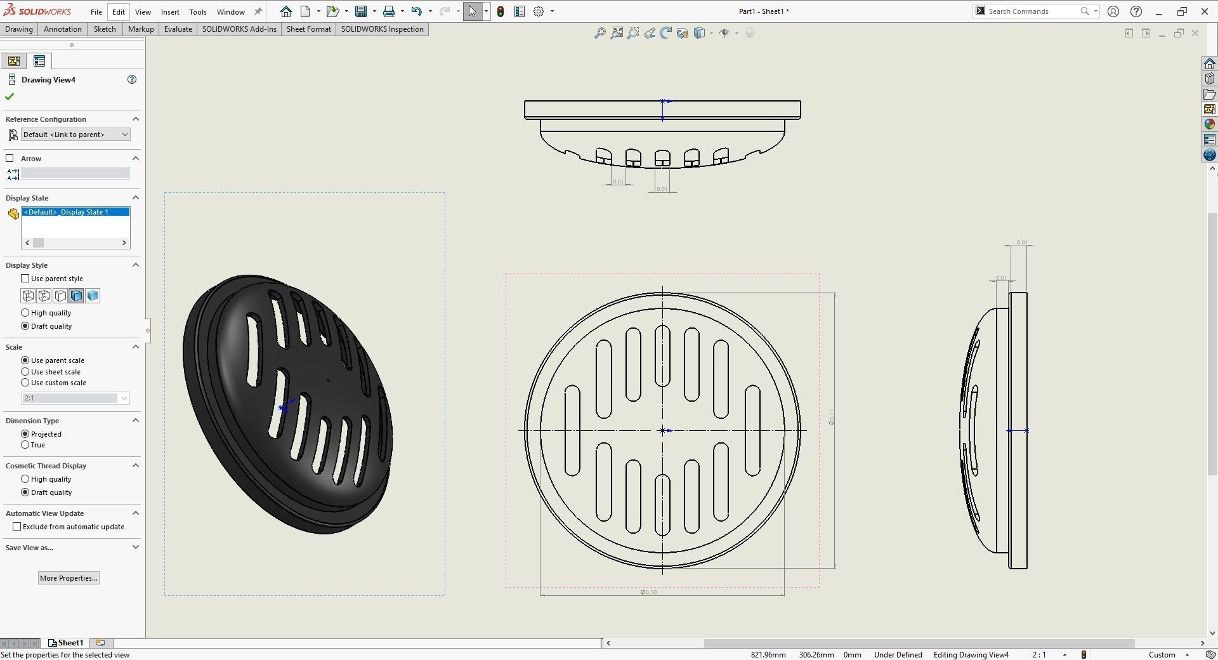Collapse the Cosmetic Thread Display section
This screenshot has width=1218, height=660.
[135, 466]
